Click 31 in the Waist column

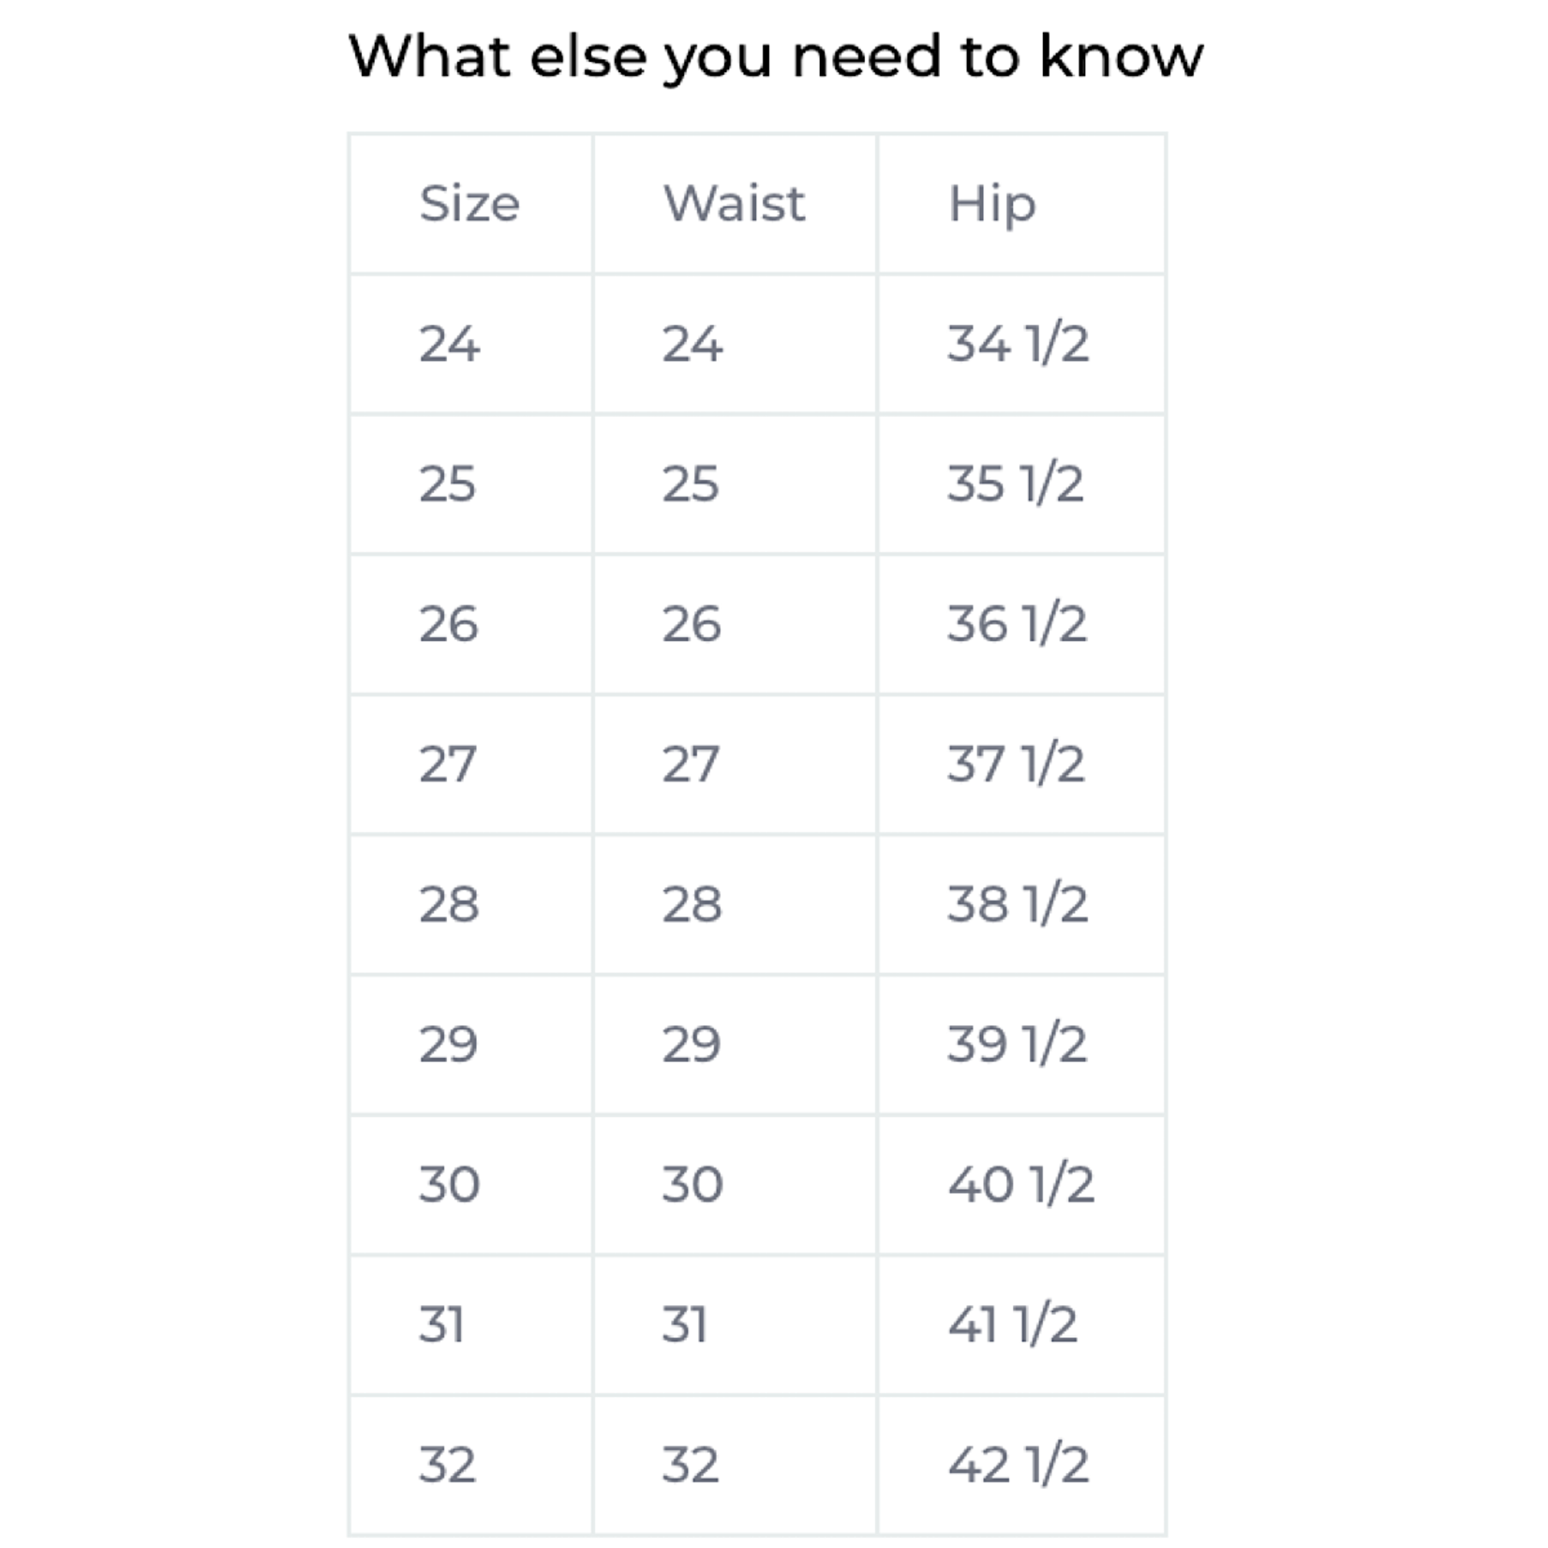(x=684, y=1325)
